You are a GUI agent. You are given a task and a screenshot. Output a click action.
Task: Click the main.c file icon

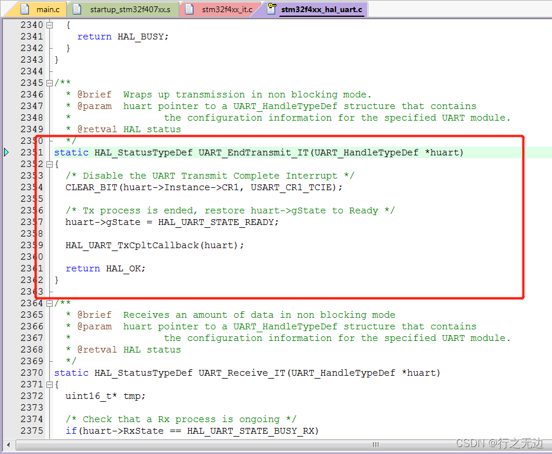(x=25, y=9)
